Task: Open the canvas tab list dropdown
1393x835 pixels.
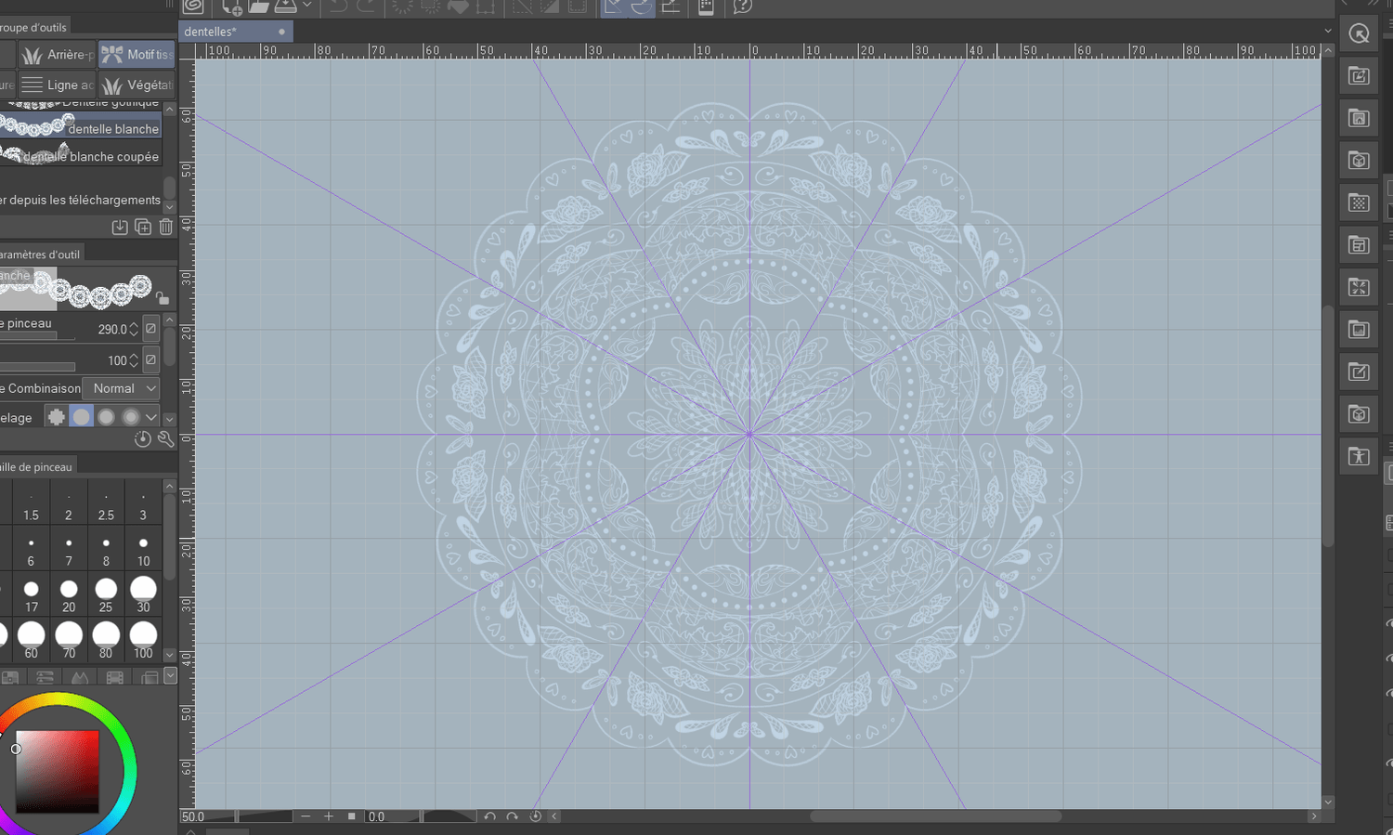Action: pyautogui.click(x=1327, y=31)
